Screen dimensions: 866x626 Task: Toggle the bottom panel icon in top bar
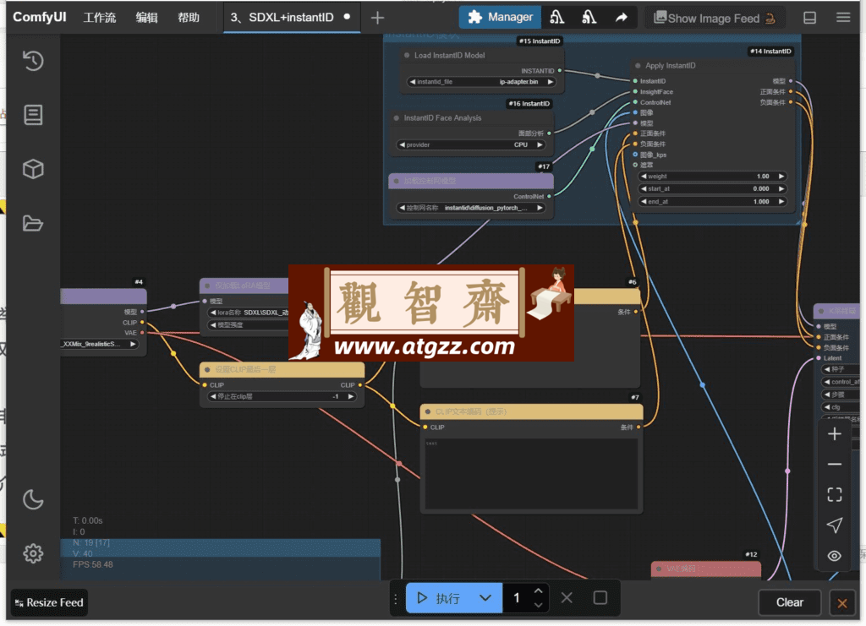click(809, 18)
